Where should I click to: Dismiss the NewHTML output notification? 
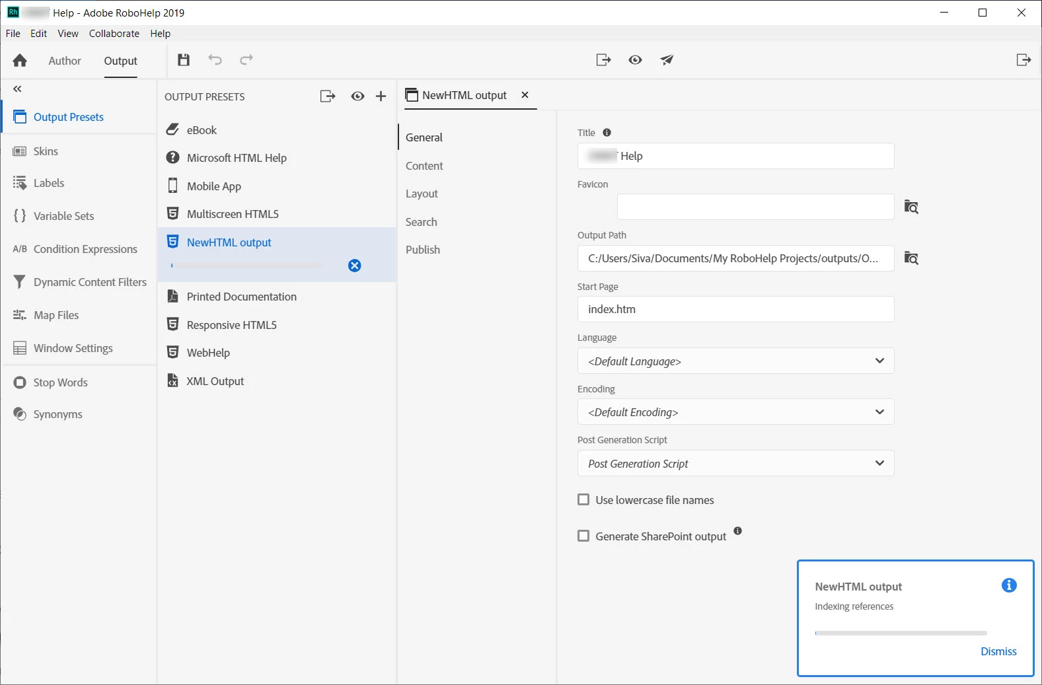998,651
